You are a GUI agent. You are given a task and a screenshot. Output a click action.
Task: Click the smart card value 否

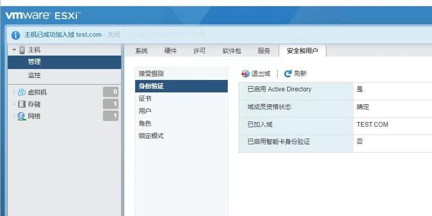click(360, 142)
